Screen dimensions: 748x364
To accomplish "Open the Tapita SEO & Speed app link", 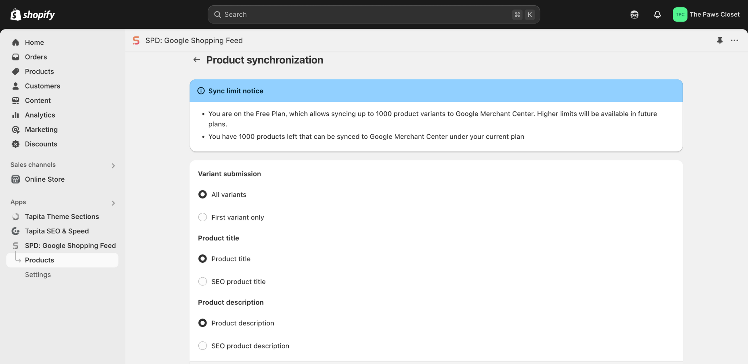I will click(57, 231).
